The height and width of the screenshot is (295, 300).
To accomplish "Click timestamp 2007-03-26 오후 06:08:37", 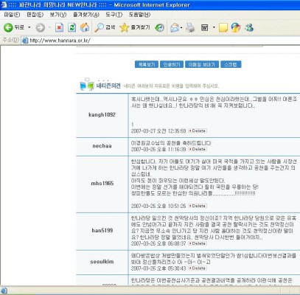I will click(158, 243).
